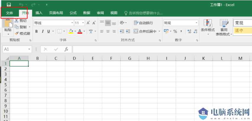Open the underline style dropdown arrow

tap(53, 31)
